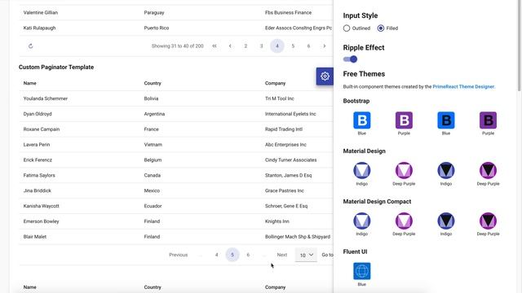Click next page chevron in first paginator
The image size is (522, 293).
[x=325, y=46]
